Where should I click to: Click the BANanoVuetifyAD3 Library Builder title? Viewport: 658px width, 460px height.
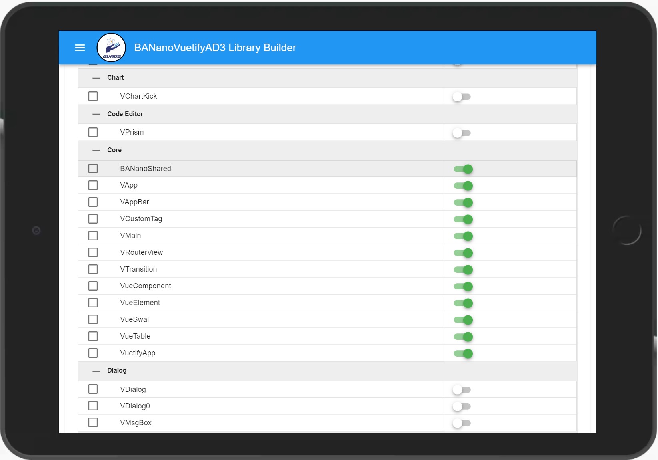point(215,47)
